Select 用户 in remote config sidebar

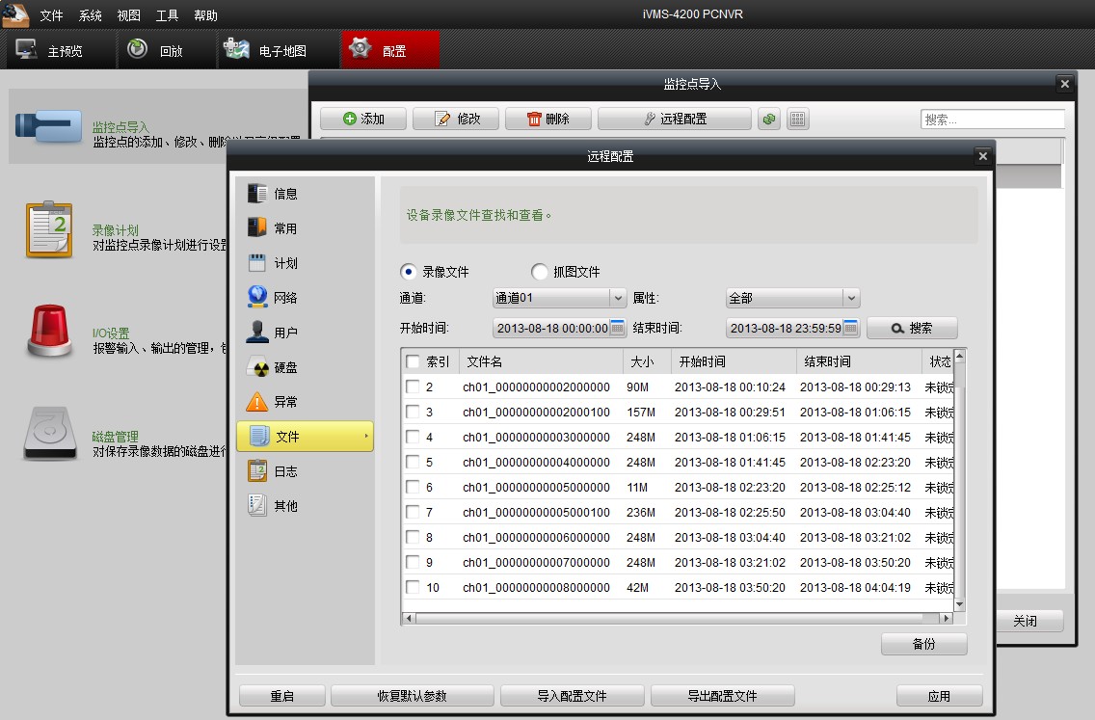click(x=305, y=333)
